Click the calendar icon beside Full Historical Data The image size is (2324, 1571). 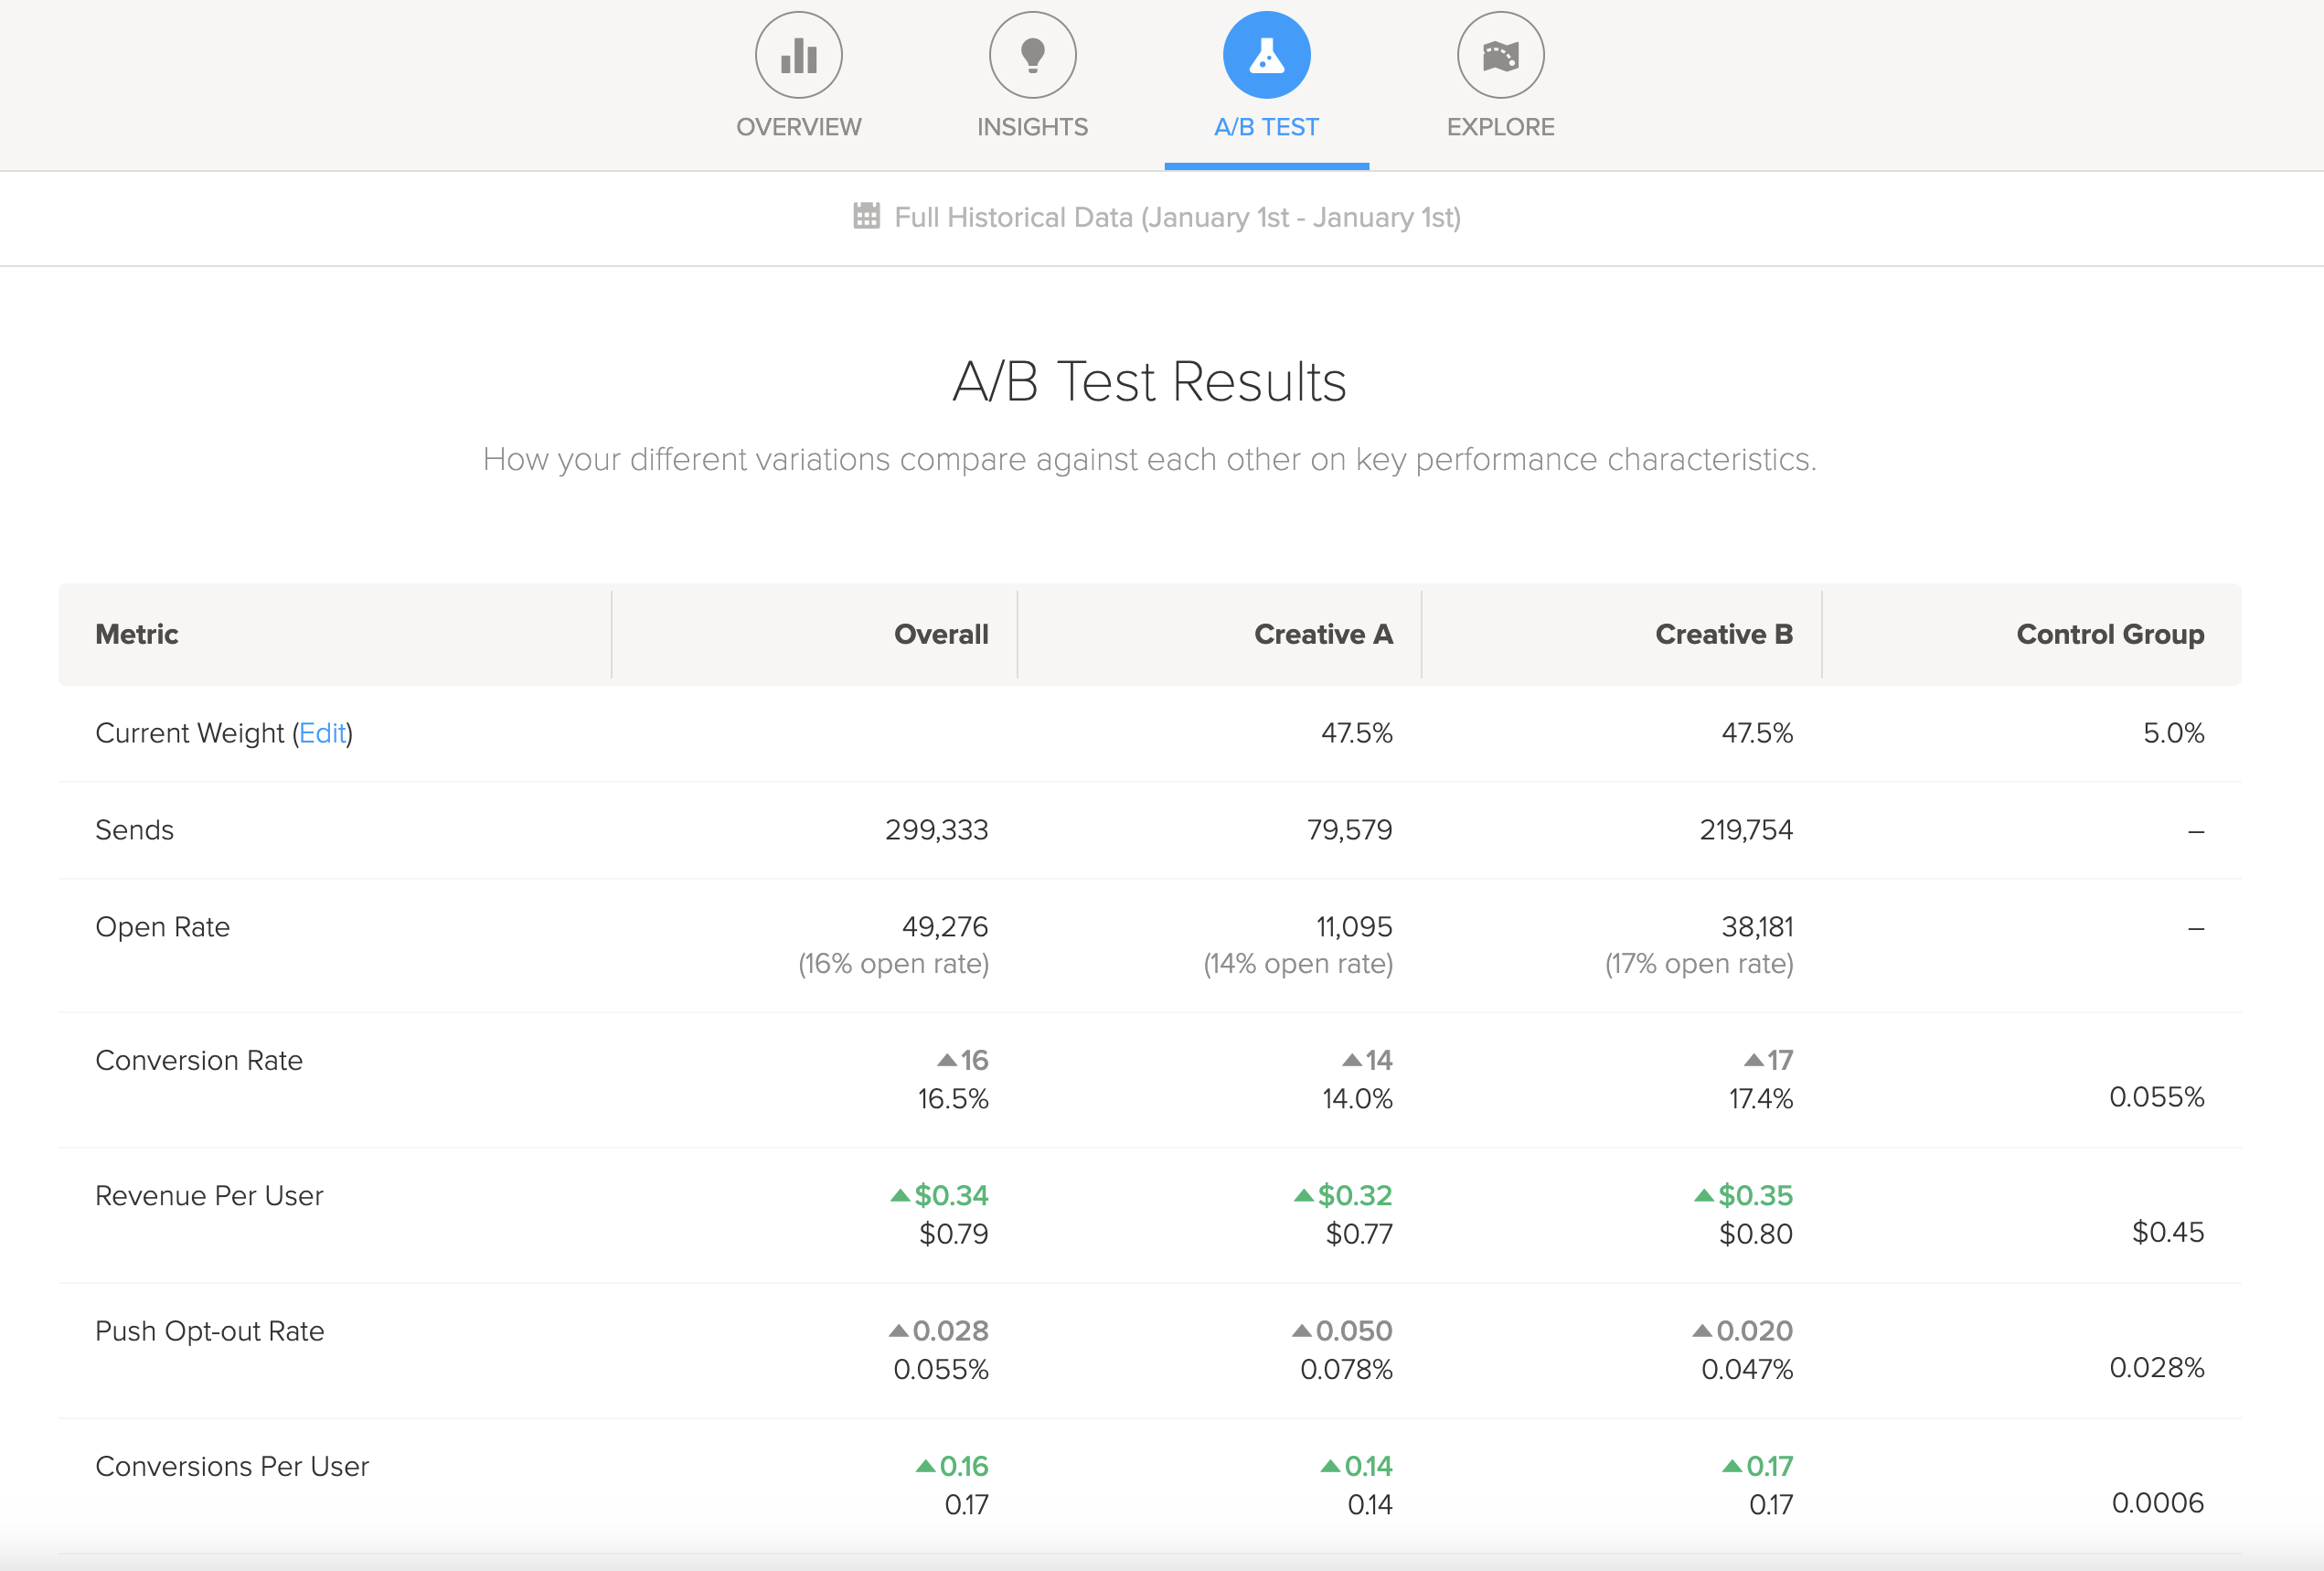(866, 216)
